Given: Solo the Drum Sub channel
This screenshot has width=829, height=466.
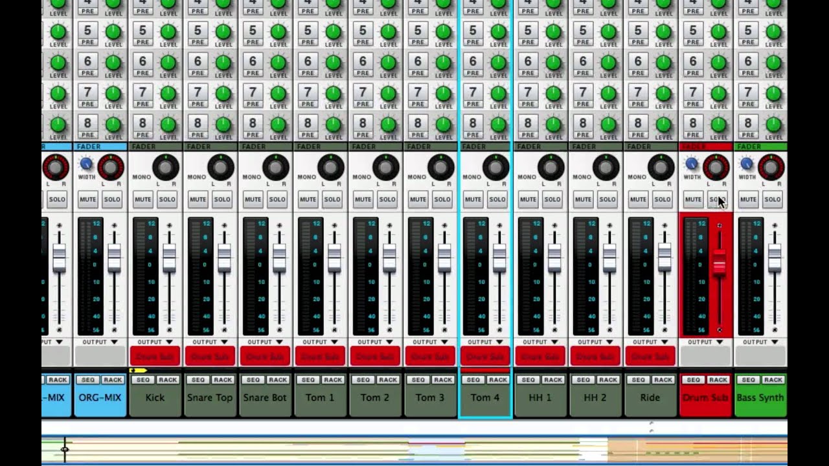Looking at the screenshot, I should 718,199.
